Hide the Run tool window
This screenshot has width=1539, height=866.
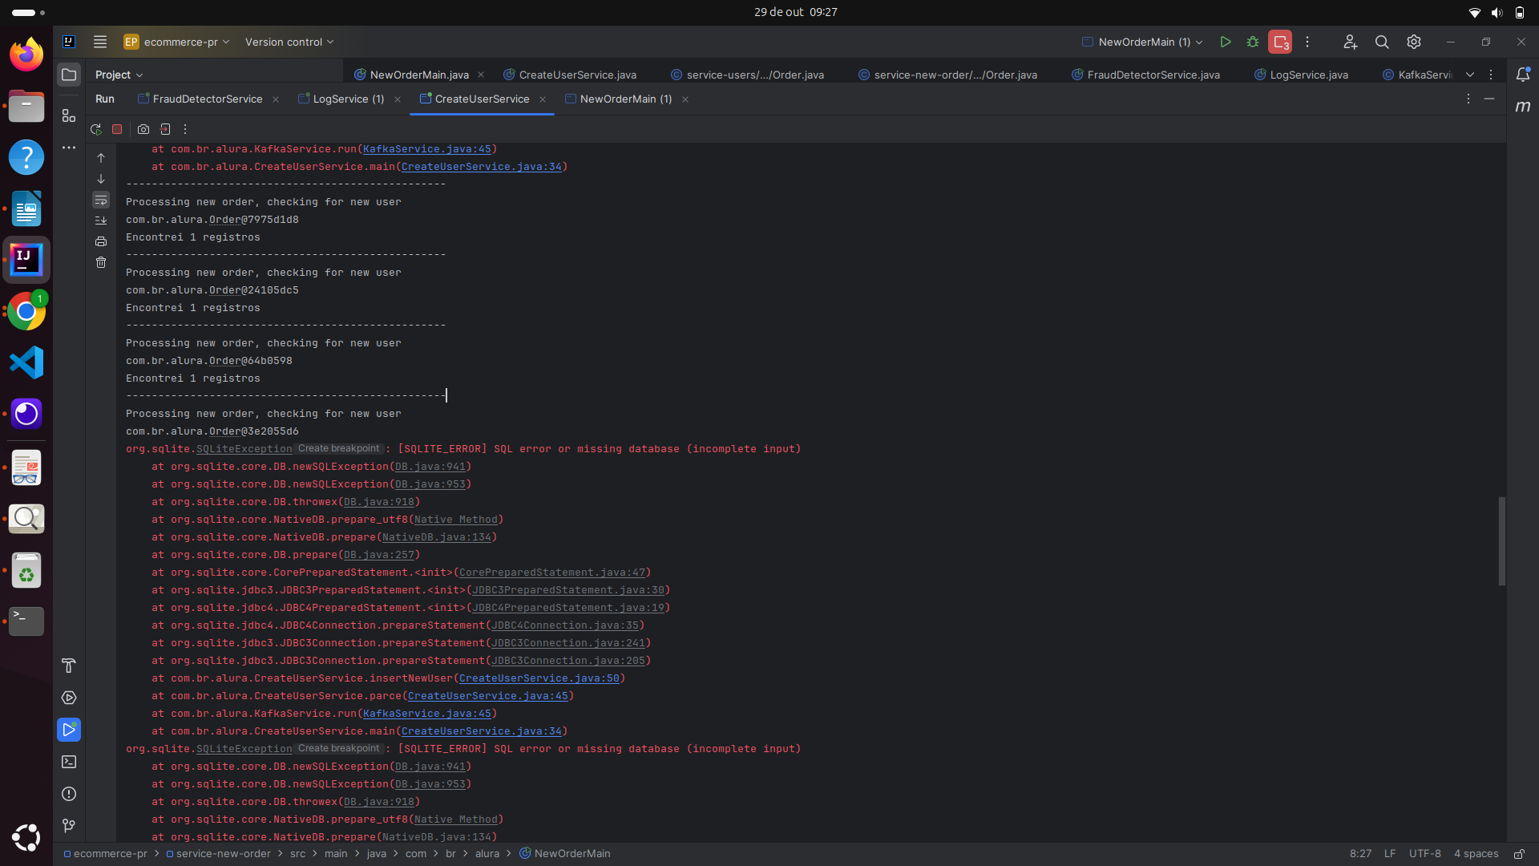(x=1489, y=99)
